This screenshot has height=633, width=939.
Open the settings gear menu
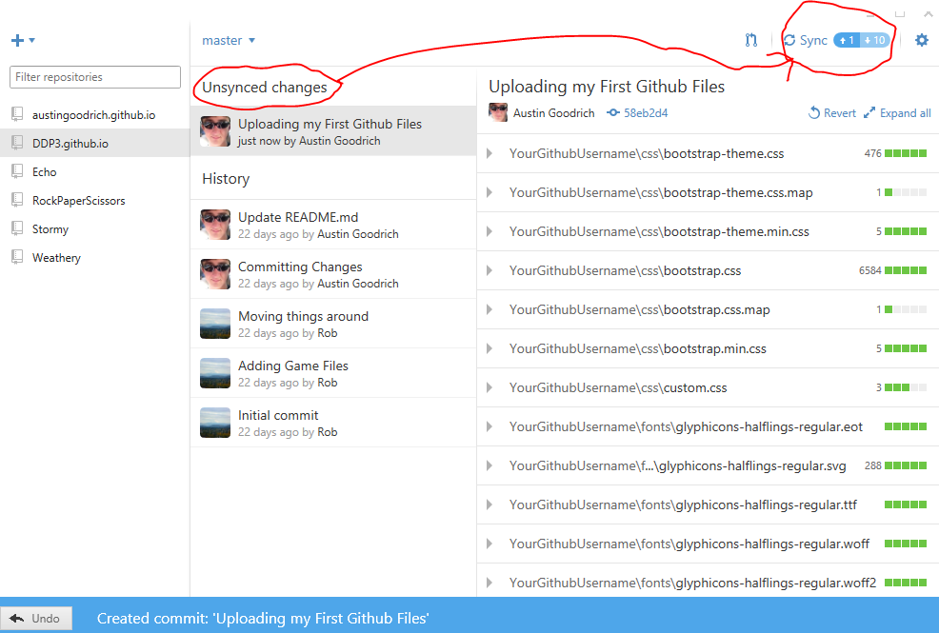(921, 40)
